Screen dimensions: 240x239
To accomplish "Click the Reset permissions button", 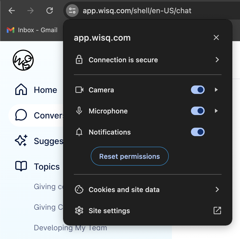I will [x=129, y=156].
